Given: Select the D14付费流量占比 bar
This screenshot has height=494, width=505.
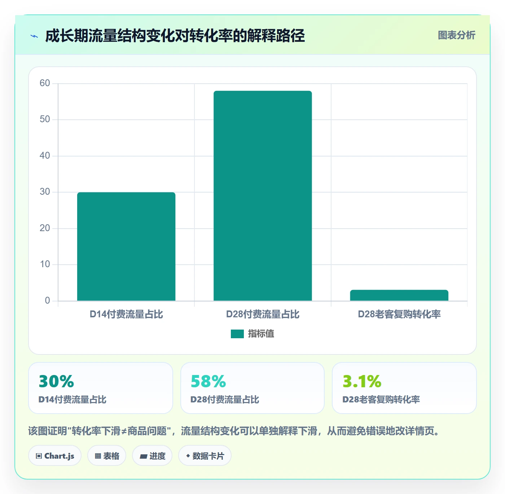Looking at the screenshot, I should (x=126, y=246).
